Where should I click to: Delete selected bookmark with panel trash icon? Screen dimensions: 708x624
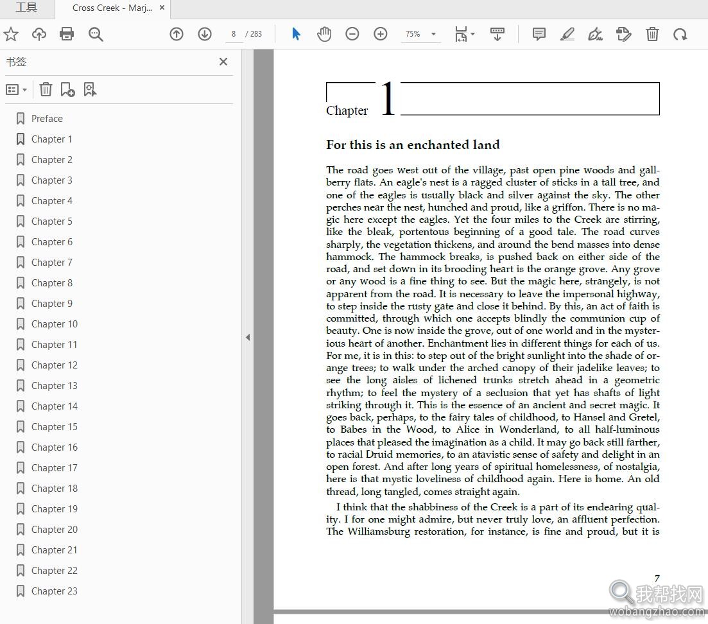coord(46,89)
